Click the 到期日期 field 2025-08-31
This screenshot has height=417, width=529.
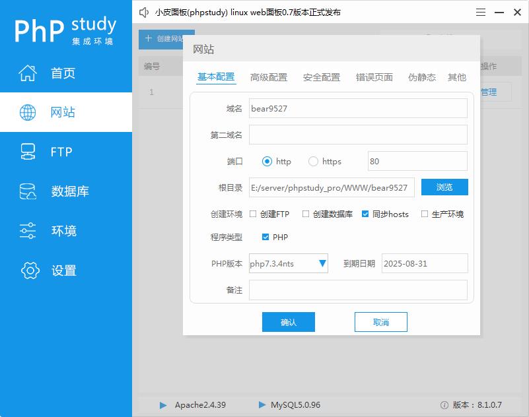pyautogui.click(x=425, y=263)
